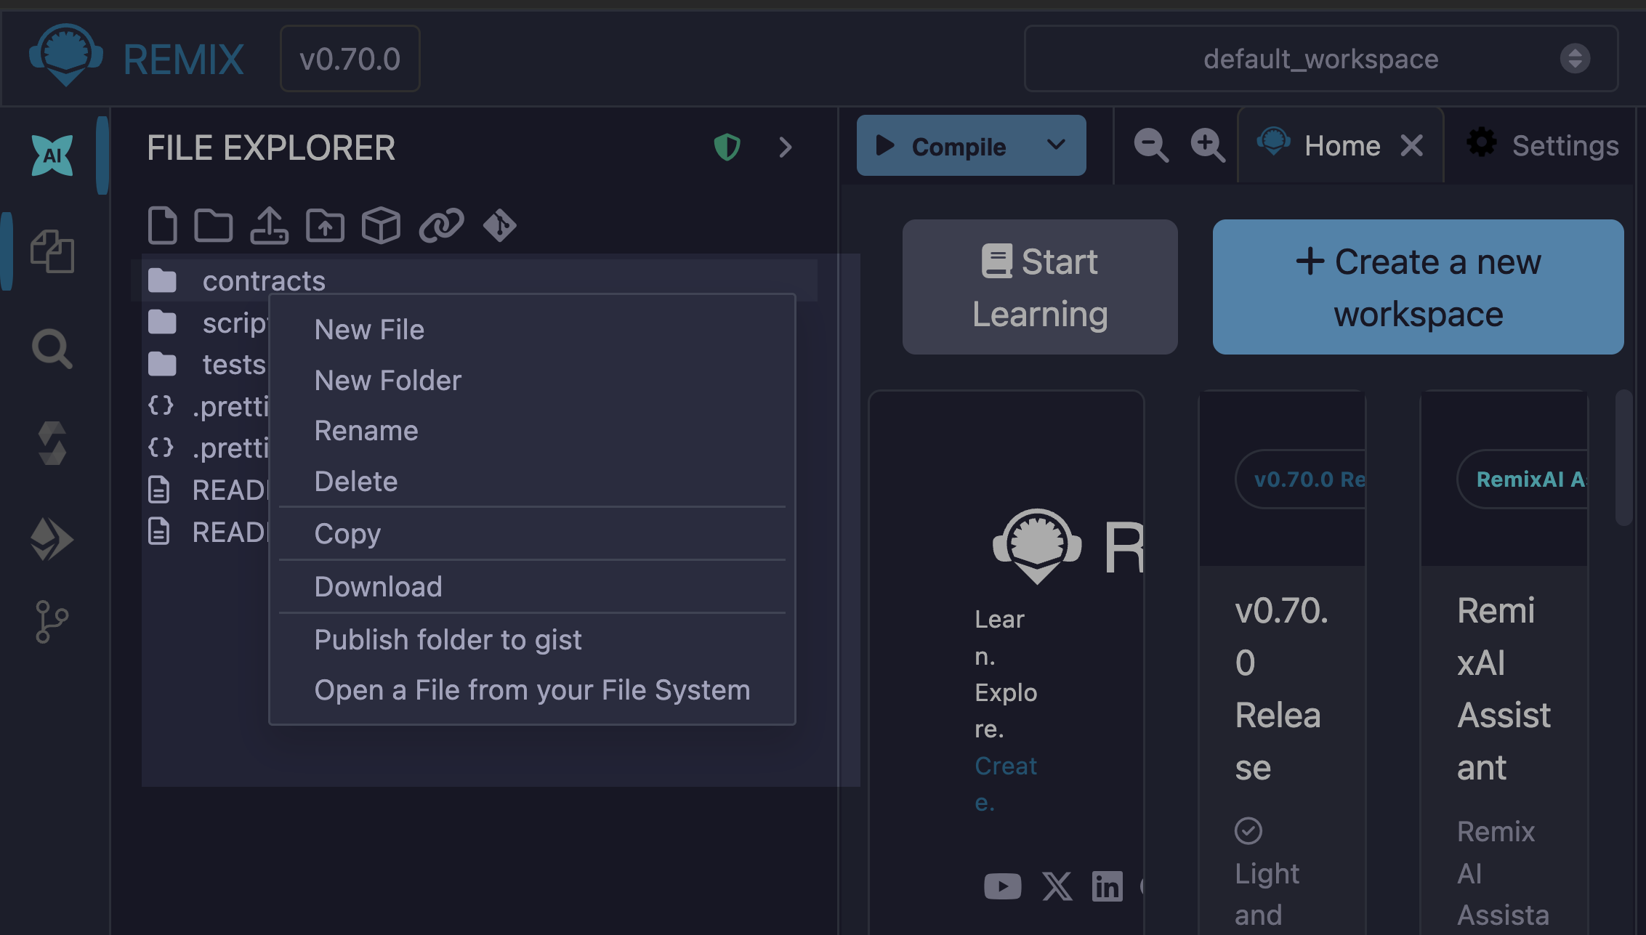The height and width of the screenshot is (935, 1646).
Task: Select the second .prettierrc file row
Action: [207, 448]
